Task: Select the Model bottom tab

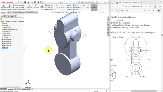Action: [x=10, y=89]
